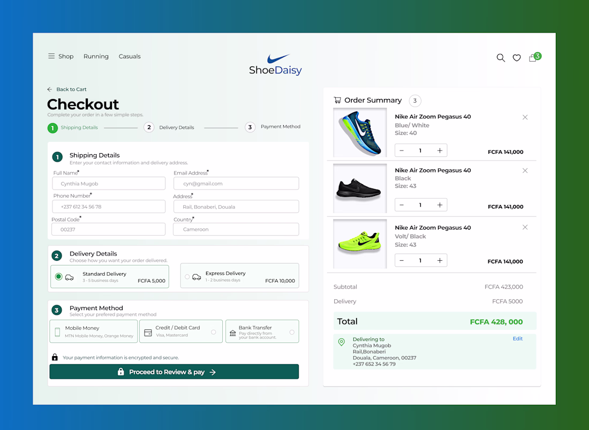Choose the Mobile Money payment option
Viewport: 589px width, 430px height.
[94, 331]
